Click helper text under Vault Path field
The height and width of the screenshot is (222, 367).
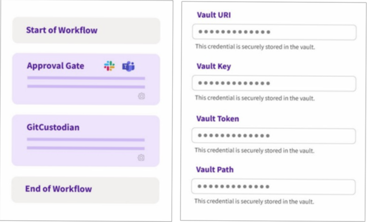click(x=254, y=202)
